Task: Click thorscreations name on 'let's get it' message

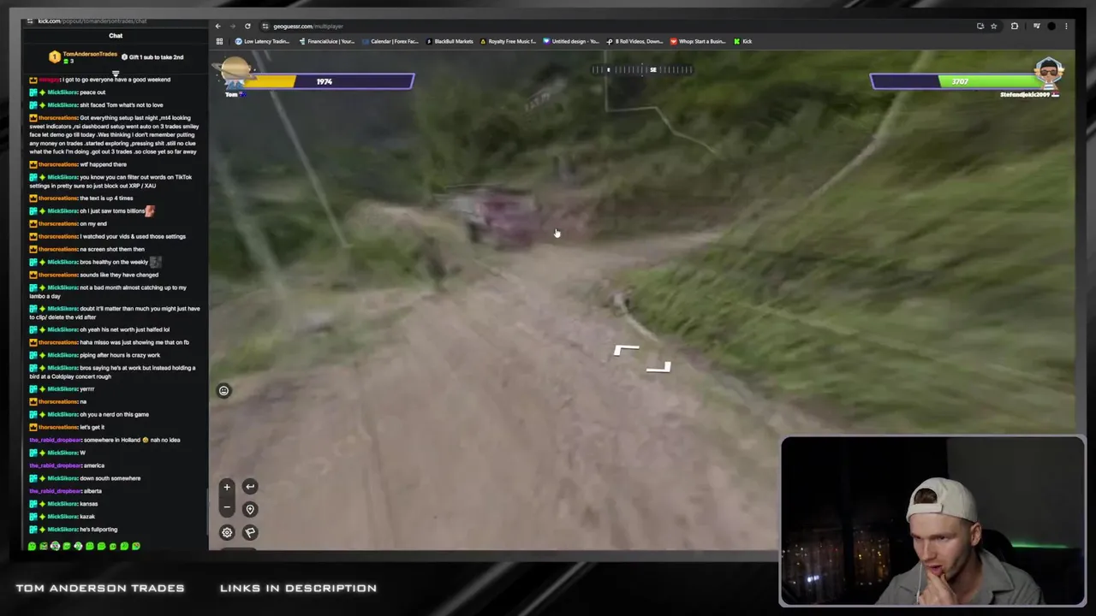Action: [x=58, y=427]
